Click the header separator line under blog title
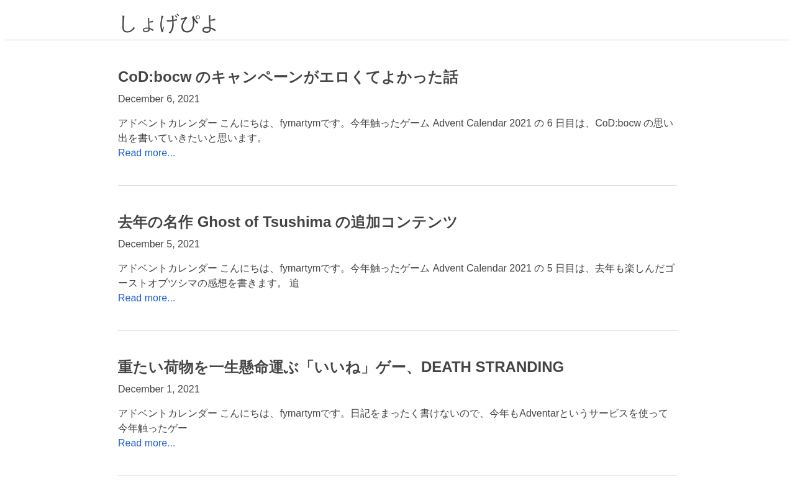This screenshot has height=496, width=795. 397,40
